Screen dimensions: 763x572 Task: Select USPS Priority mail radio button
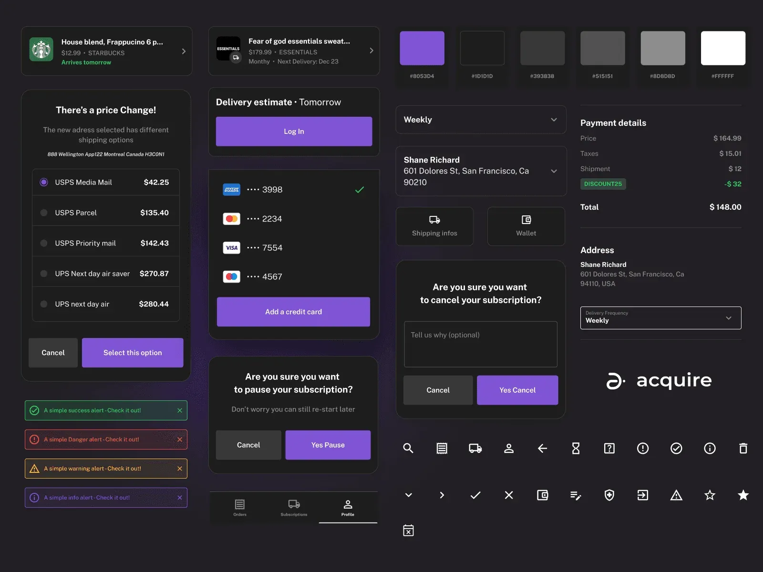click(44, 243)
